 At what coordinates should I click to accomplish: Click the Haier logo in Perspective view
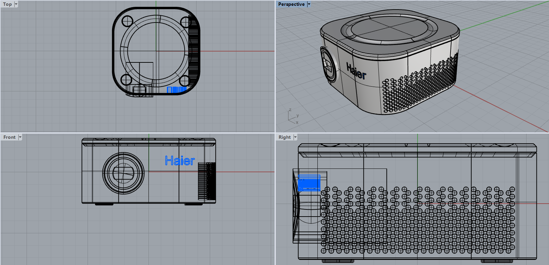[x=356, y=71]
